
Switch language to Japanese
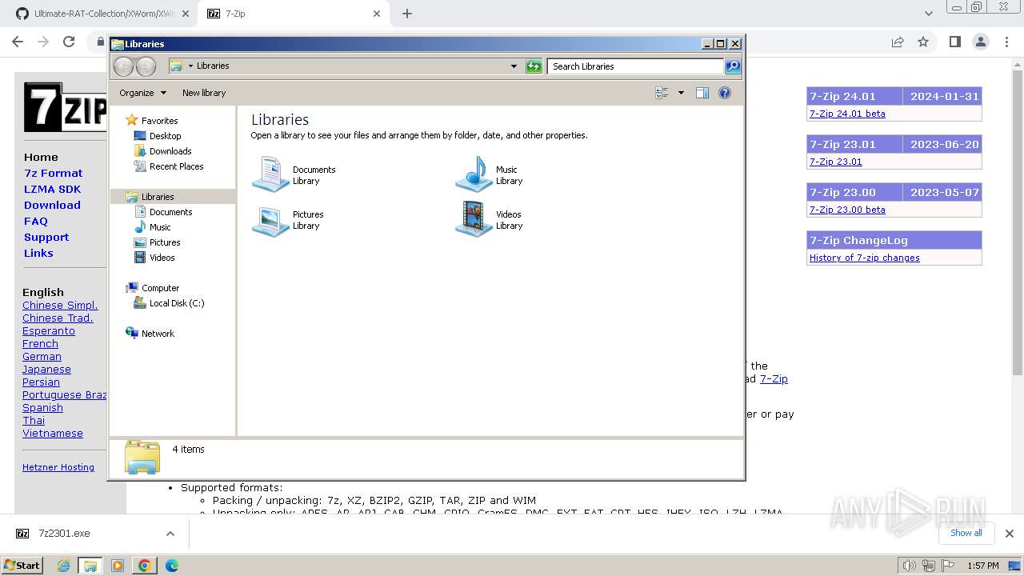46,370
